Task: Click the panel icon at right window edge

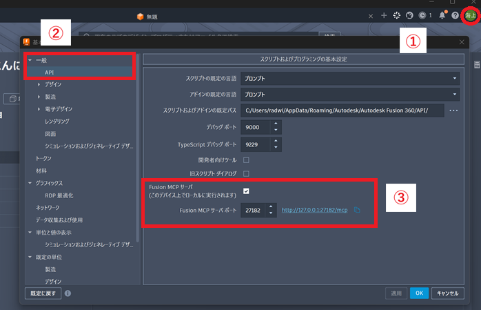Action: coord(477,64)
